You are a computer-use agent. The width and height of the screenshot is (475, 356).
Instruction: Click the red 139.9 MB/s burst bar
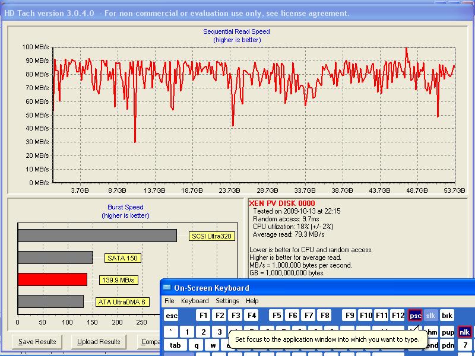point(52,279)
